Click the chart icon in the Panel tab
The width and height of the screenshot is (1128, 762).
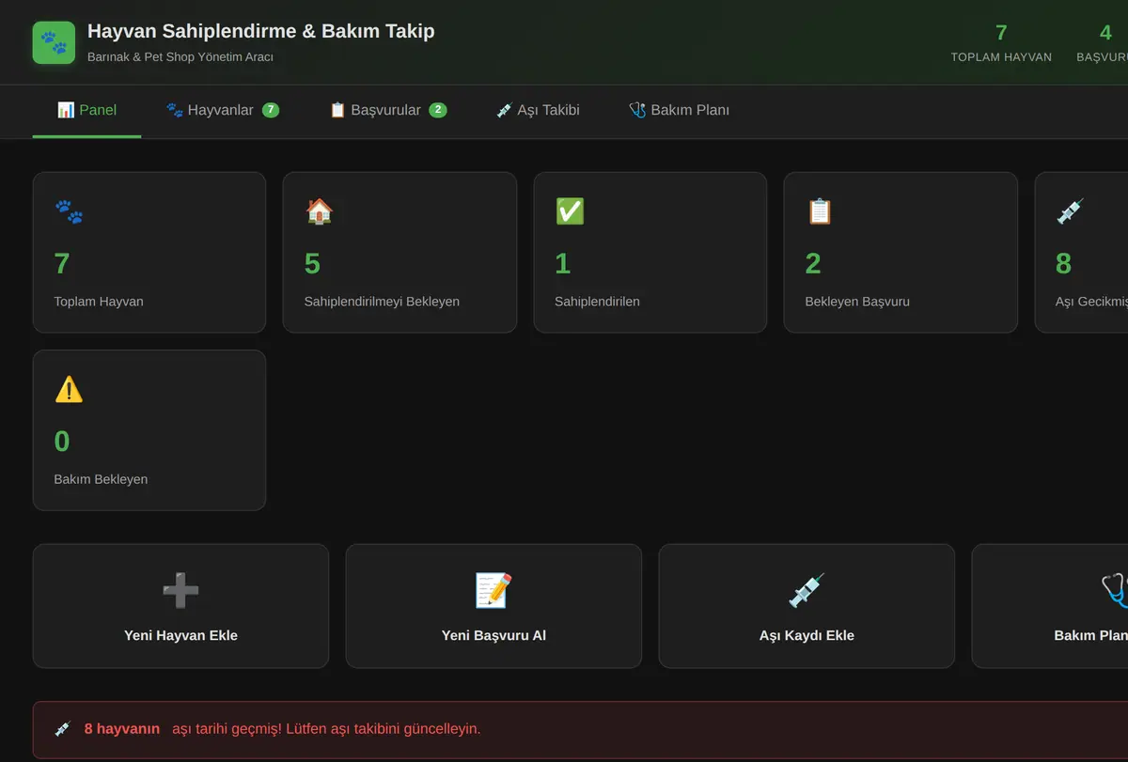(x=66, y=110)
